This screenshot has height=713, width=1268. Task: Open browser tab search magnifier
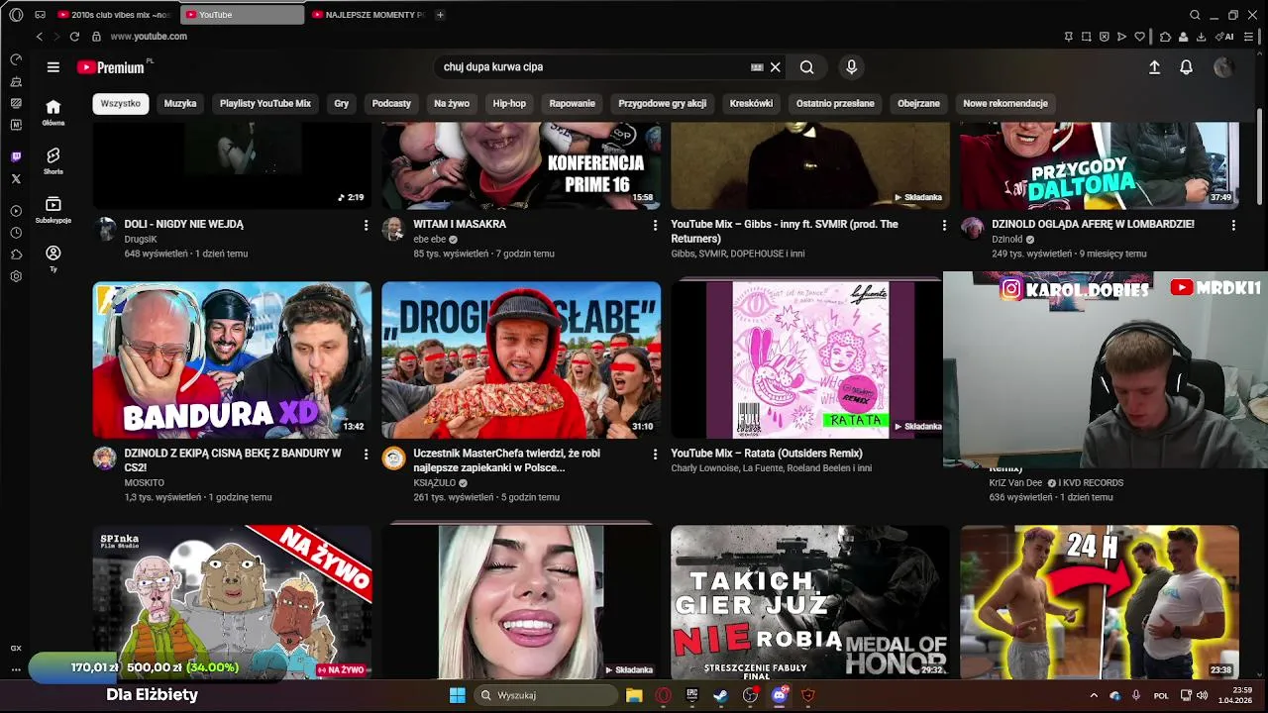(x=1195, y=15)
